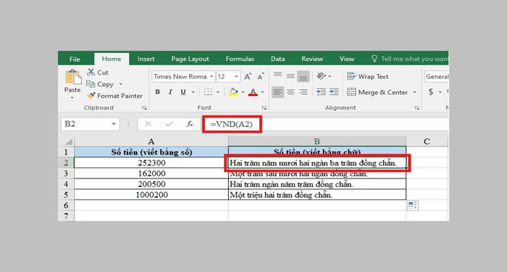Open the Orientation dropdown arrow
The width and height of the screenshot is (507, 272).
pos(330,76)
